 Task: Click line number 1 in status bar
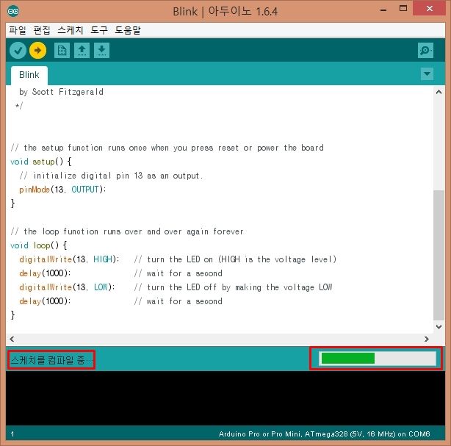coord(12,434)
